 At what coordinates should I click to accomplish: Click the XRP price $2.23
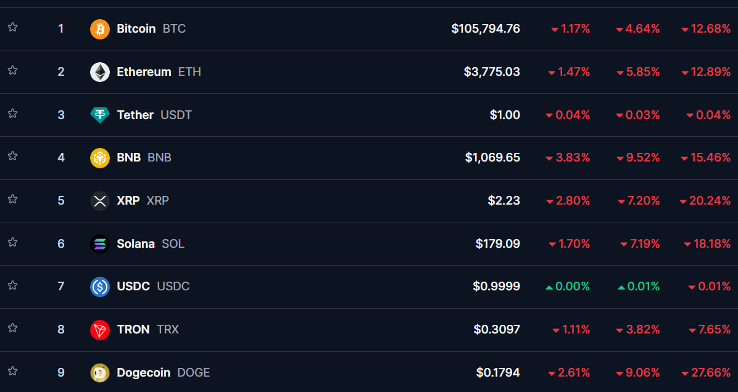(x=504, y=201)
